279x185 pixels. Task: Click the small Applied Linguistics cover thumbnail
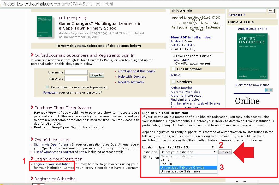coord(44,26)
